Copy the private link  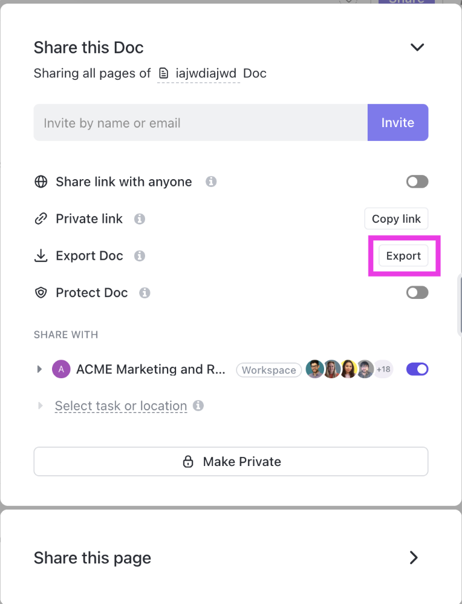(x=396, y=219)
